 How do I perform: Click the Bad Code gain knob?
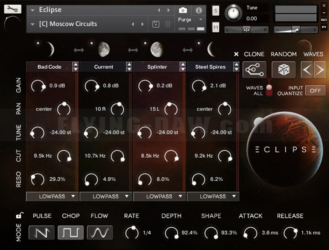click(x=38, y=86)
